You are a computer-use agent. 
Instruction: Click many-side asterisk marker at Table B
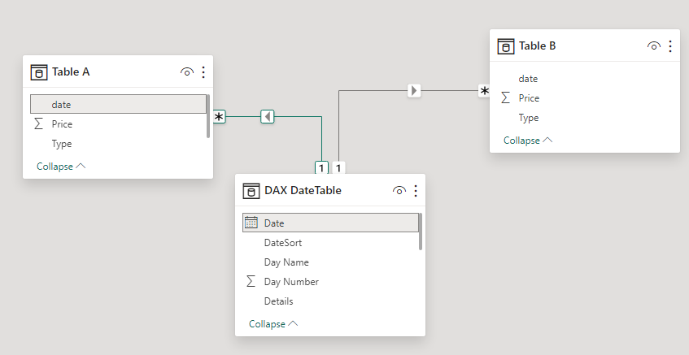tap(484, 91)
